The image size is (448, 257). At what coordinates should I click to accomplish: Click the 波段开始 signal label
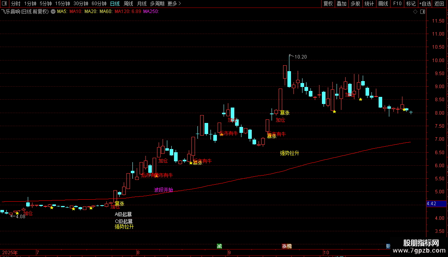pyautogui.click(x=163, y=190)
